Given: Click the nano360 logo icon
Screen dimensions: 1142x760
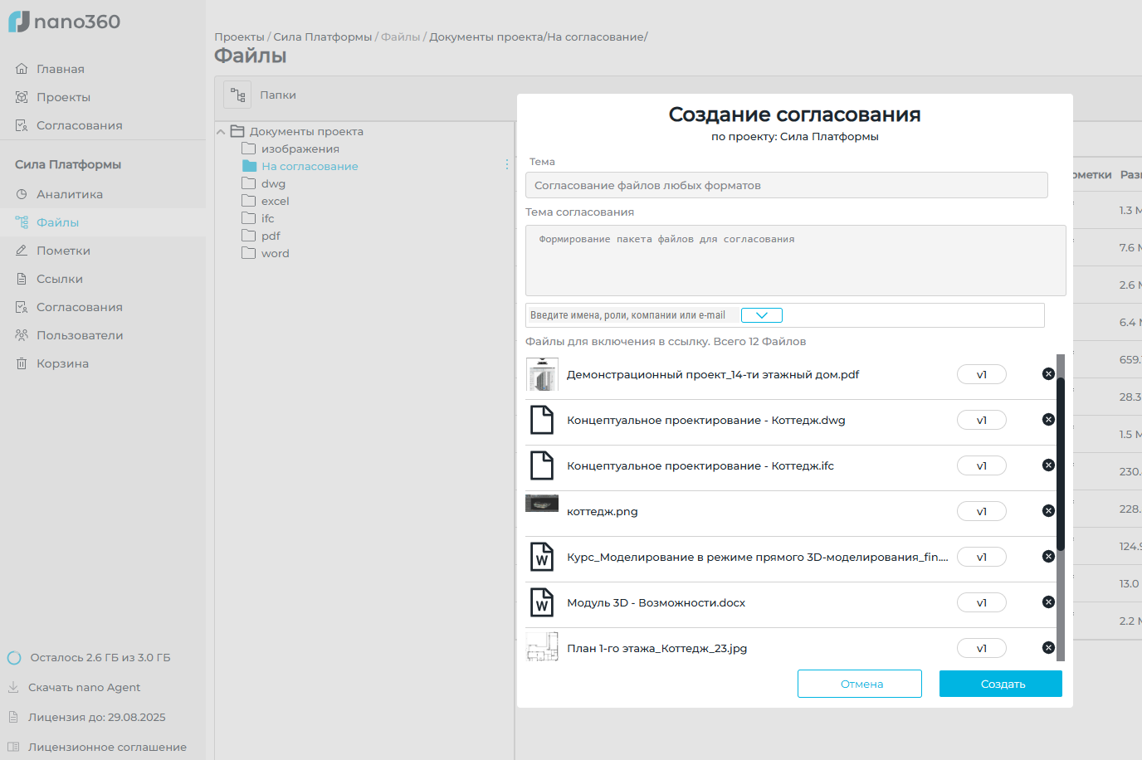Looking at the screenshot, I should point(19,22).
